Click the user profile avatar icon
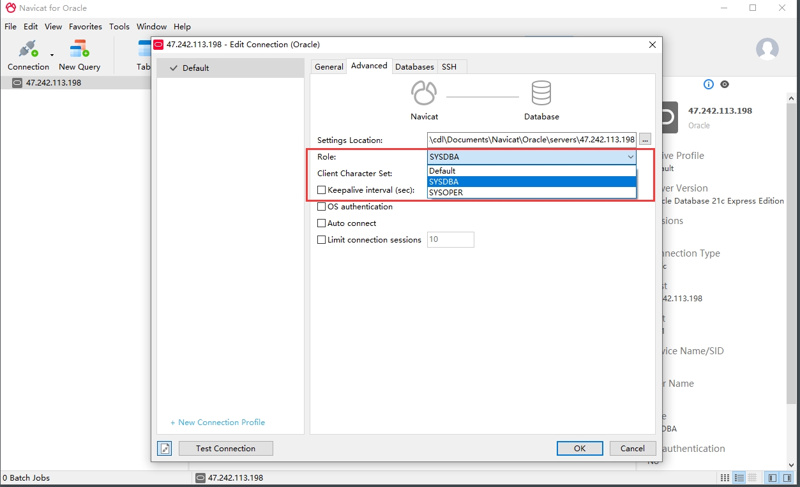The width and height of the screenshot is (800, 487). pos(767,49)
